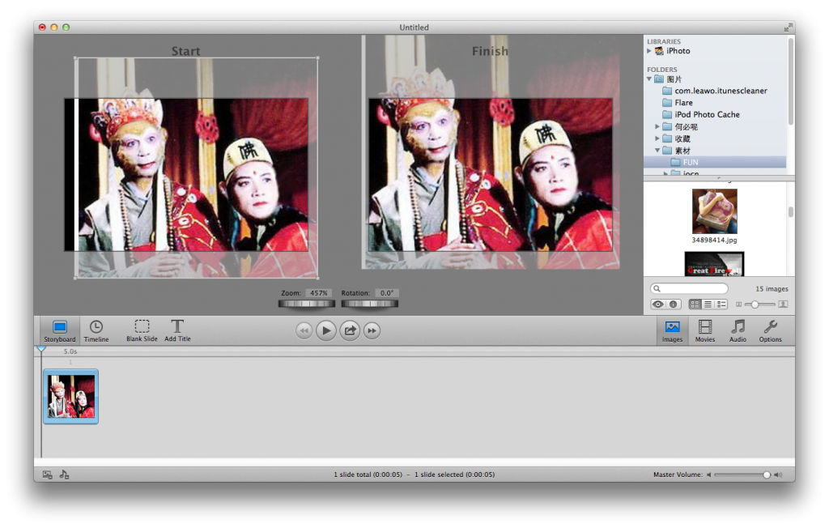Switch media browser to list view
829x528 pixels.
point(708,304)
